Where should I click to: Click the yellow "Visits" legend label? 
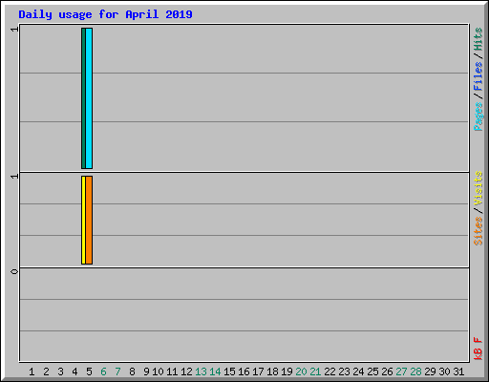[478, 188]
